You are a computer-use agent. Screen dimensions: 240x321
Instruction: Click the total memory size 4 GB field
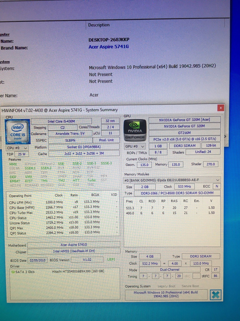point(150,256)
